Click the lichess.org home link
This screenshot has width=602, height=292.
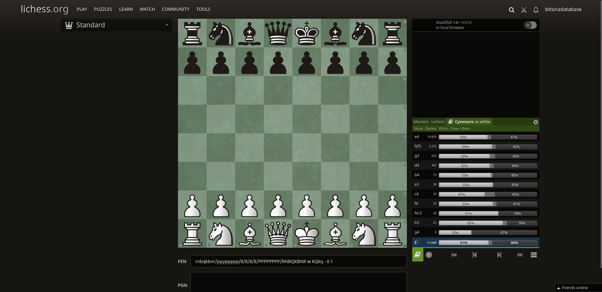click(x=44, y=9)
